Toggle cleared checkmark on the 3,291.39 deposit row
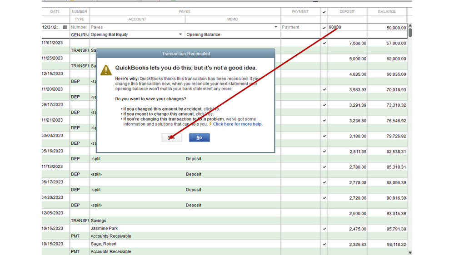This screenshot has height=255, width=454. [x=324, y=105]
